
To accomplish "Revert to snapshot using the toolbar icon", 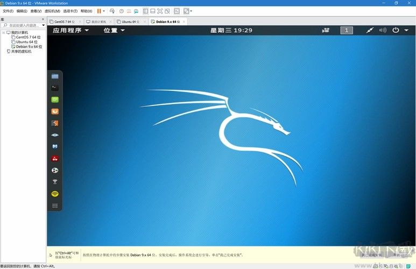I will (129, 11).
